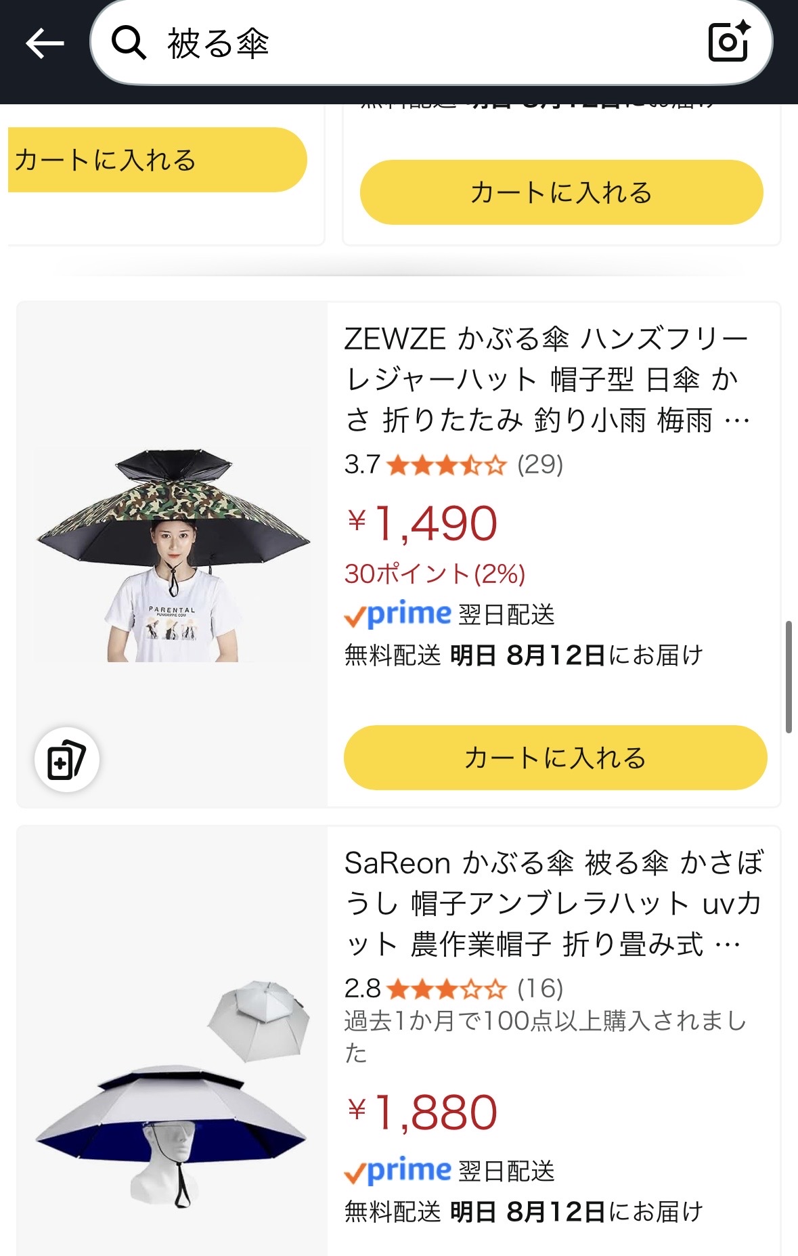Tap the compare icon on ZEWZE image
This screenshot has width=798, height=1256.
[67, 759]
